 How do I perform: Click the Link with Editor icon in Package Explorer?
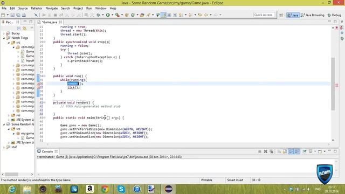click(x=24, y=28)
